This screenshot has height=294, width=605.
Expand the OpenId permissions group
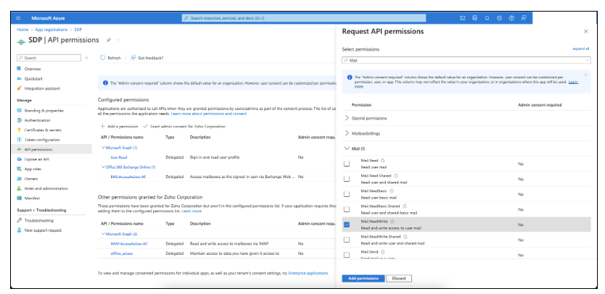coord(345,117)
